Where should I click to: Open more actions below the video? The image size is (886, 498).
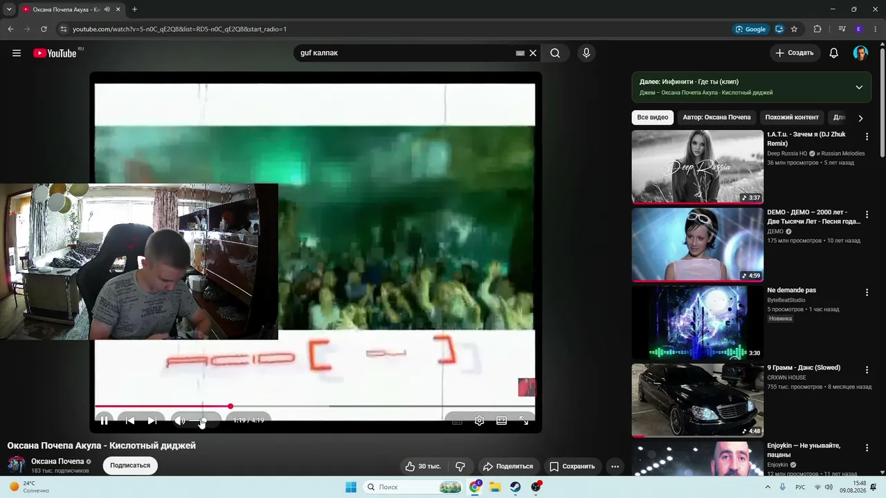[x=615, y=466]
